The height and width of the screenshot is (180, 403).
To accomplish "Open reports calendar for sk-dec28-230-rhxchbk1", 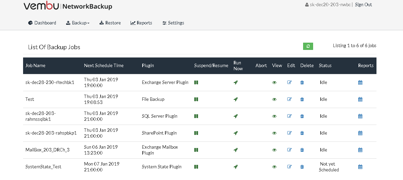I will pyautogui.click(x=360, y=82).
